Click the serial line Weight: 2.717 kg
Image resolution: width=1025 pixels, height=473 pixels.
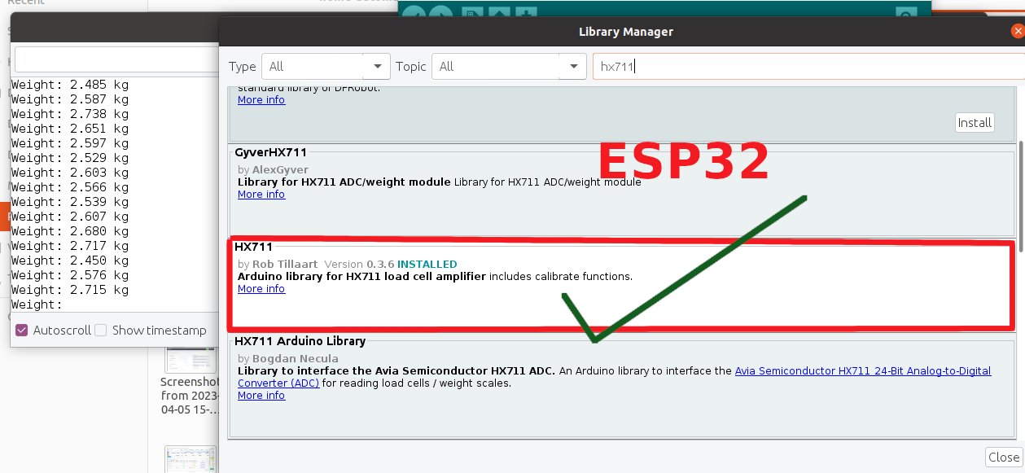70,245
